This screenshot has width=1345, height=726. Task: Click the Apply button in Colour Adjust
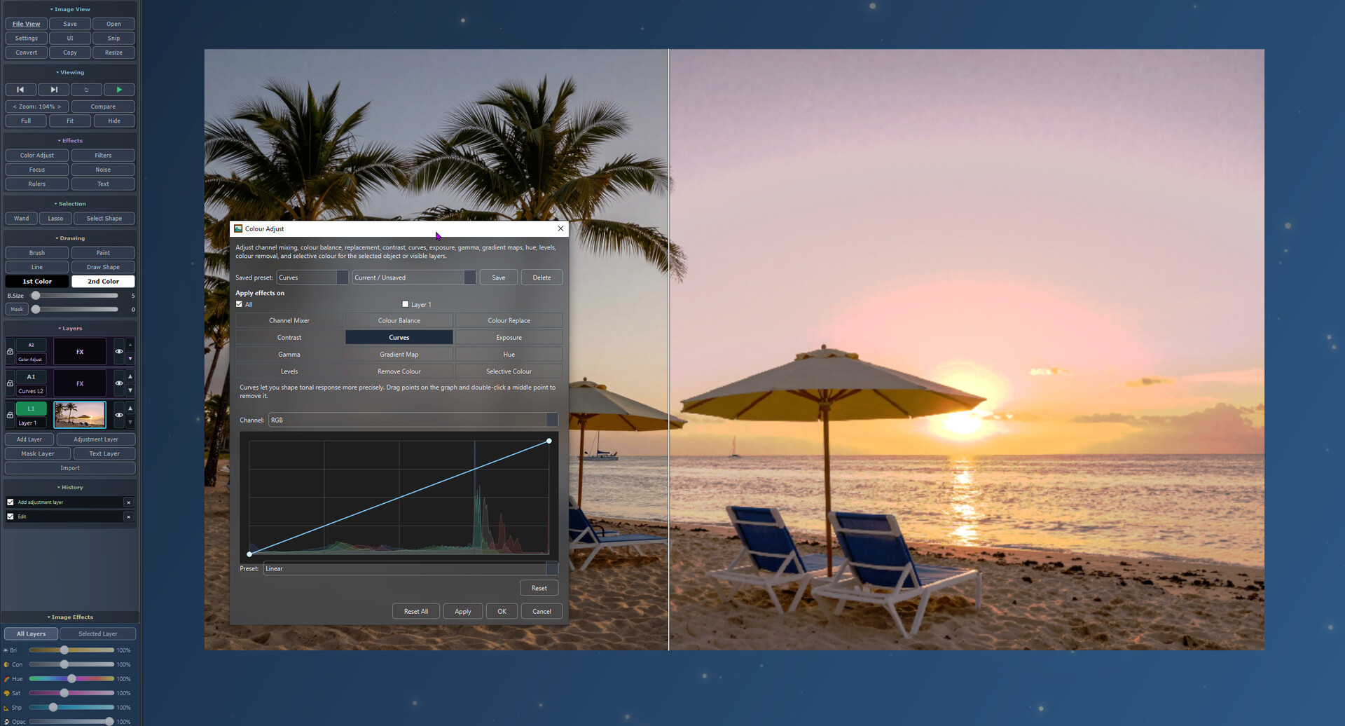[463, 611]
